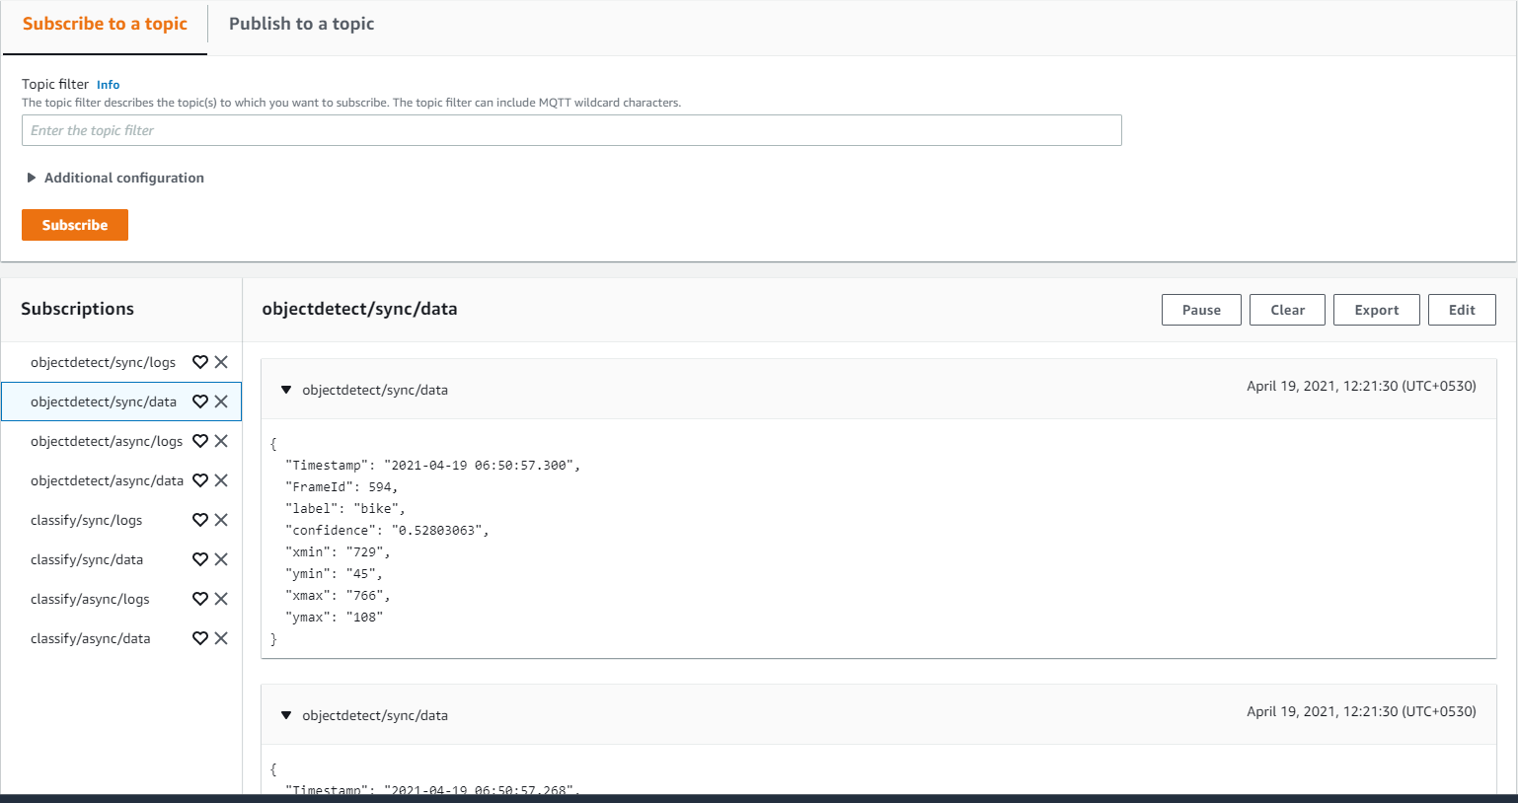
Task: Click the topic filter input field
Action: [571, 130]
